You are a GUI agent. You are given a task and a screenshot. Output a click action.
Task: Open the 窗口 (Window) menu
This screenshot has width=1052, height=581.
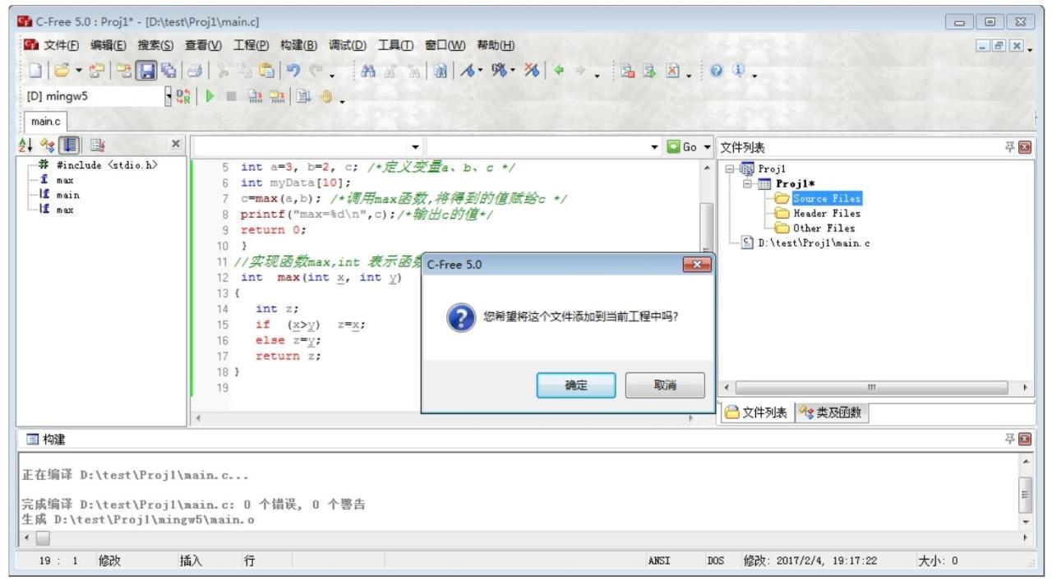pyautogui.click(x=445, y=45)
